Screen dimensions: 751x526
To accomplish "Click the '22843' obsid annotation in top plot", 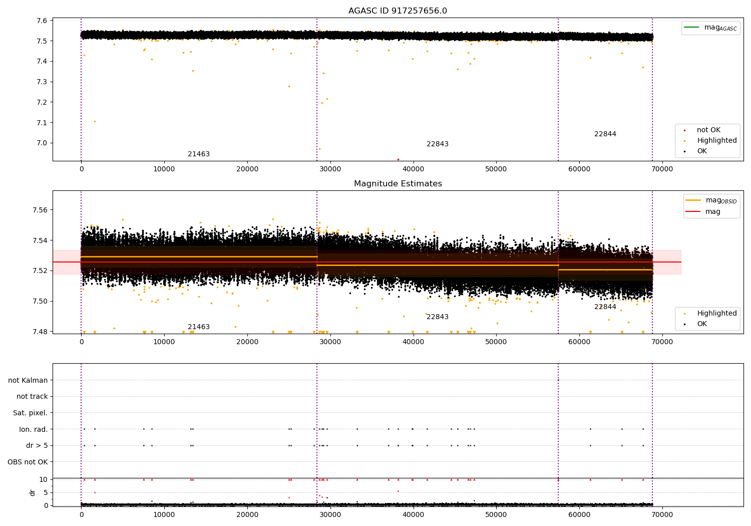I will click(438, 144).
